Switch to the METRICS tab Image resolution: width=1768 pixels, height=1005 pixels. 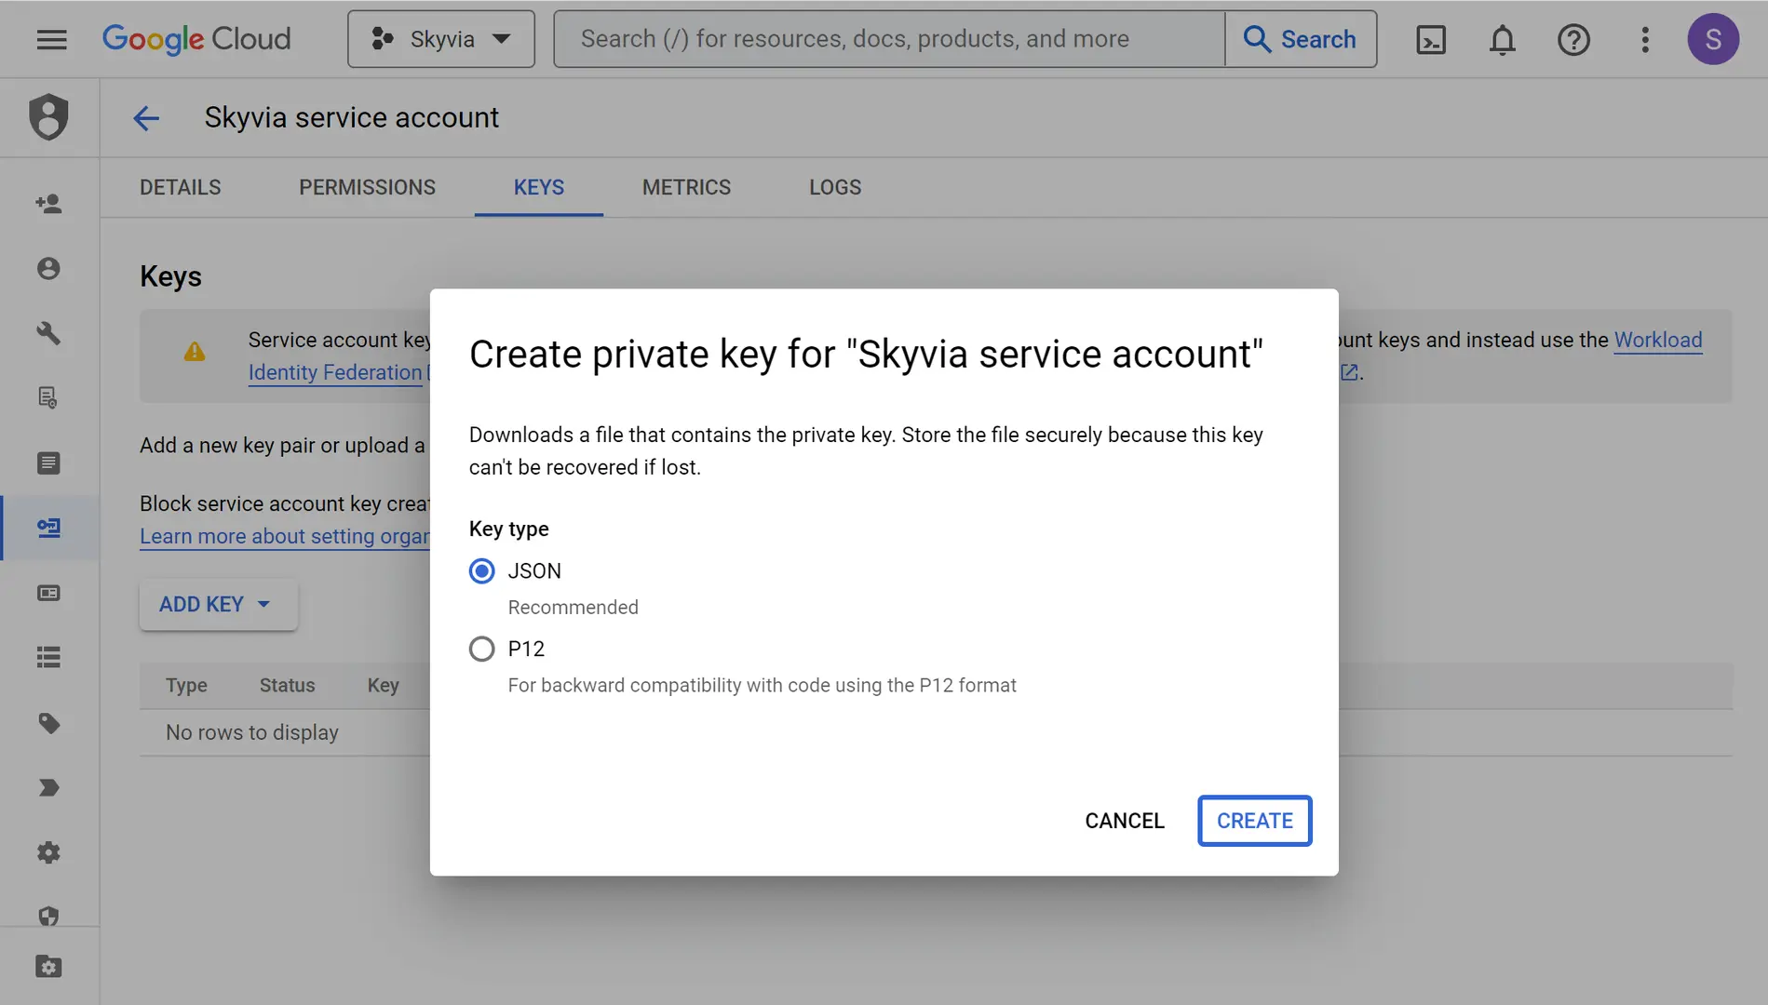click(x=686, y=187)
